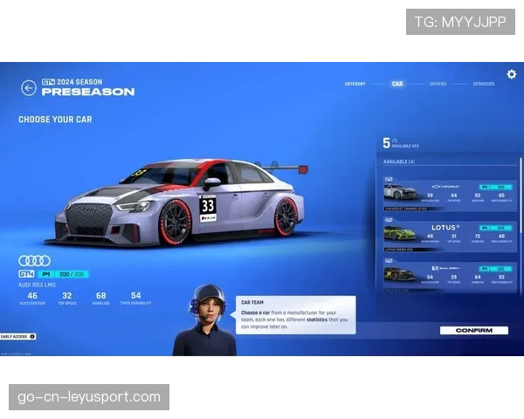Click the Chevrolet card PI 200 bar
This screenshot has width=524, height=419.
(495, 187)
